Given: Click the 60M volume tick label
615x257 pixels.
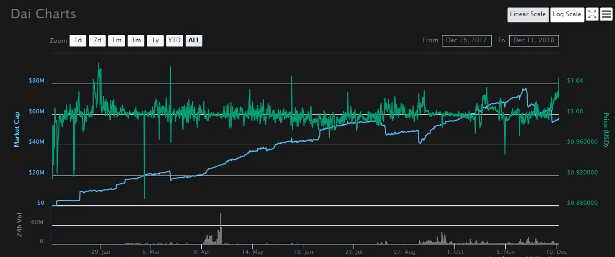Looking at the screenshot, I should point(37,222).
